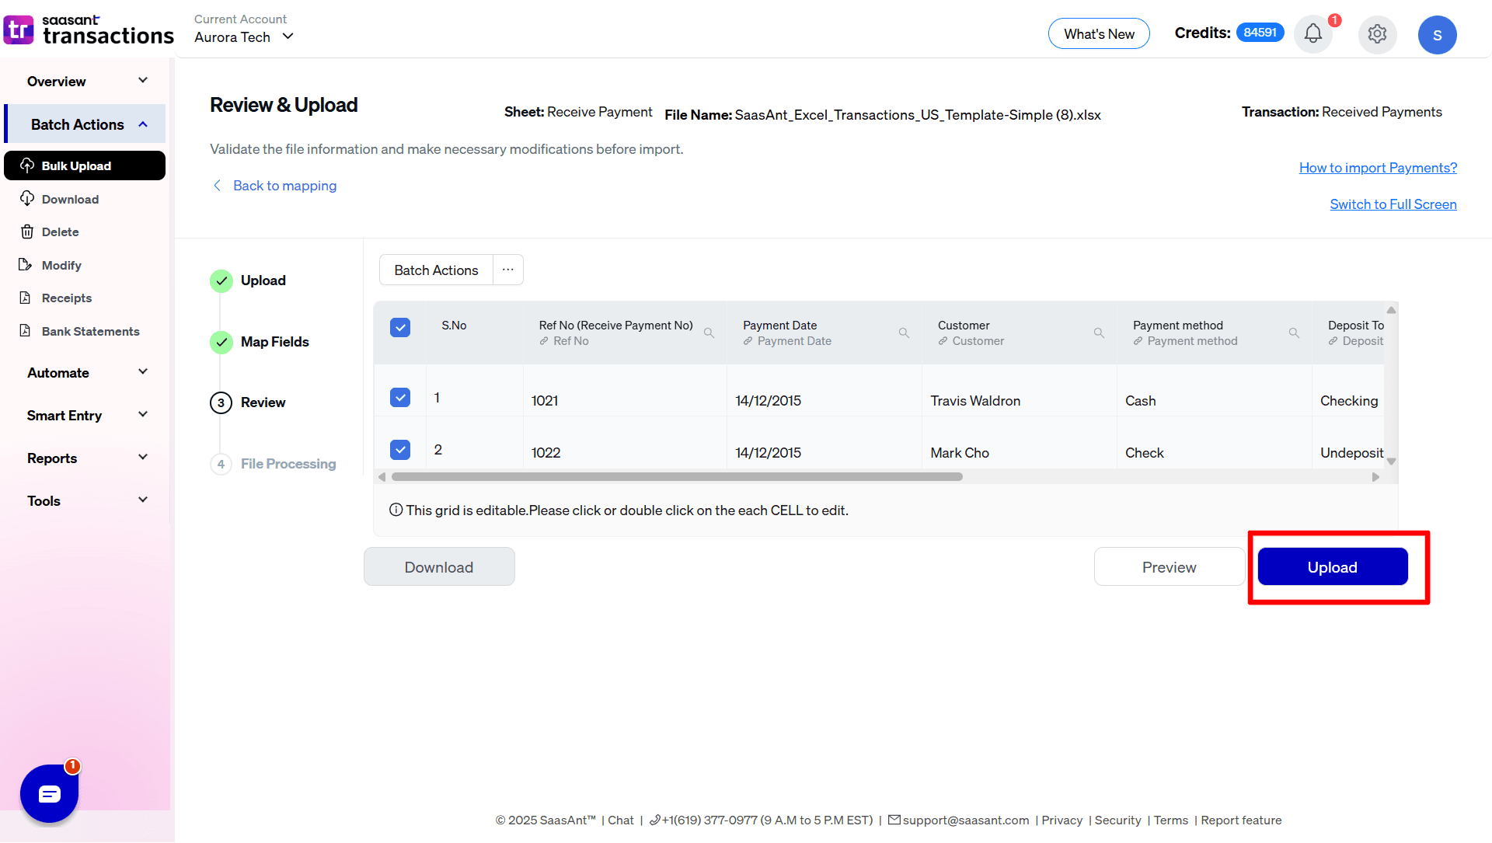This screenshot has height=843, width=1492.
Task: Open the notifications bell icon
Action: (x=1312, y=34)
